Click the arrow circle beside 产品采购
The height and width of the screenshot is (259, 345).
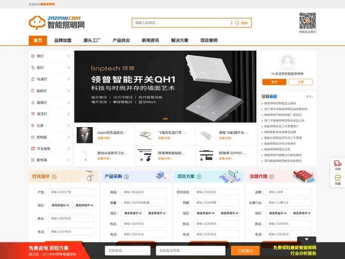click(126, 177)
